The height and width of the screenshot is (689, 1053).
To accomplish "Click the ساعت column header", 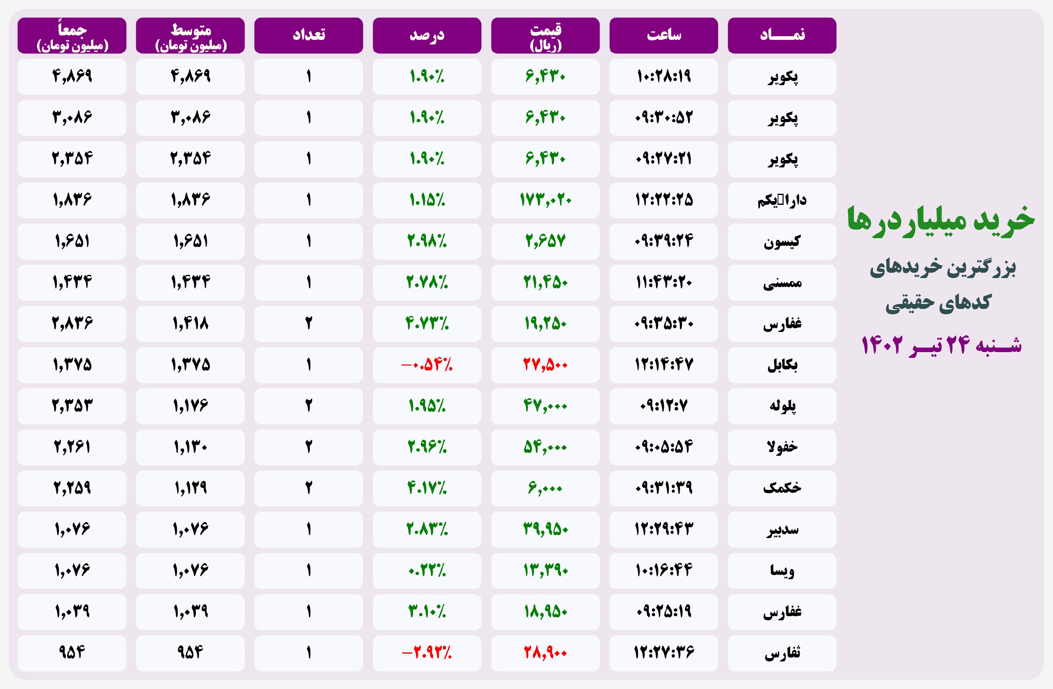I will (663, 35).
